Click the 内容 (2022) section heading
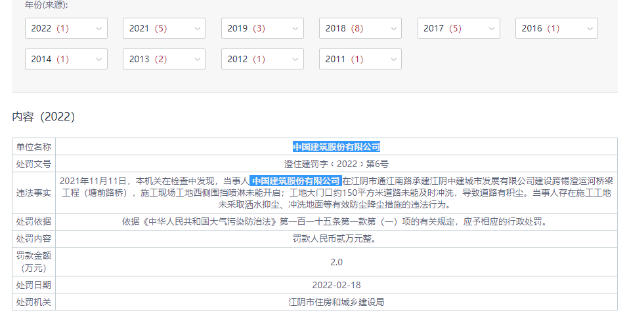The width and height of the screenshot is (627, 319). (44, 117)
